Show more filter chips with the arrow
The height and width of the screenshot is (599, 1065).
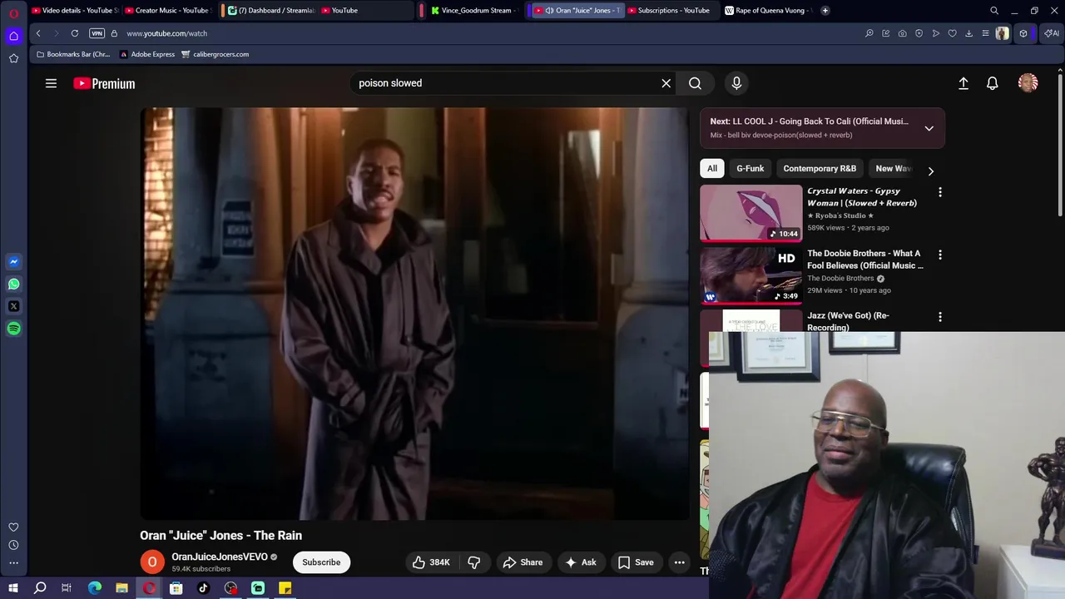tap(930, 171)
